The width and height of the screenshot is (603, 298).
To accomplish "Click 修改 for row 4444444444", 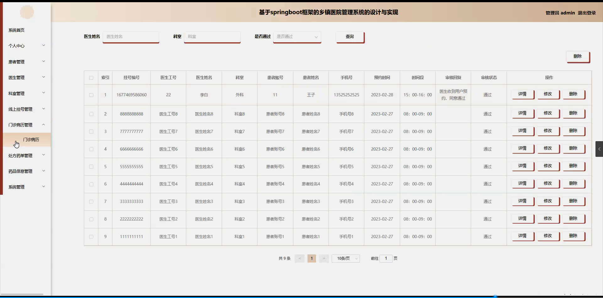I will 548,184.
